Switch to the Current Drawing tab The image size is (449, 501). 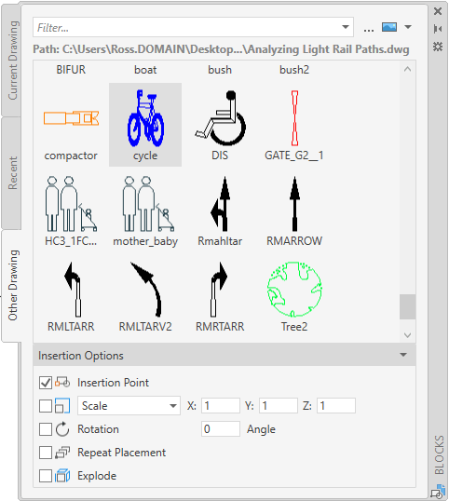[12, 61]
